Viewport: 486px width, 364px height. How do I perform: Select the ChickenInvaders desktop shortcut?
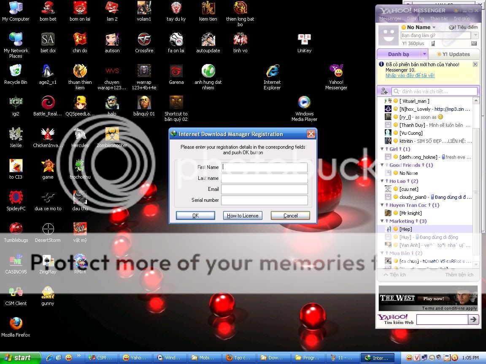pos(48,137)
